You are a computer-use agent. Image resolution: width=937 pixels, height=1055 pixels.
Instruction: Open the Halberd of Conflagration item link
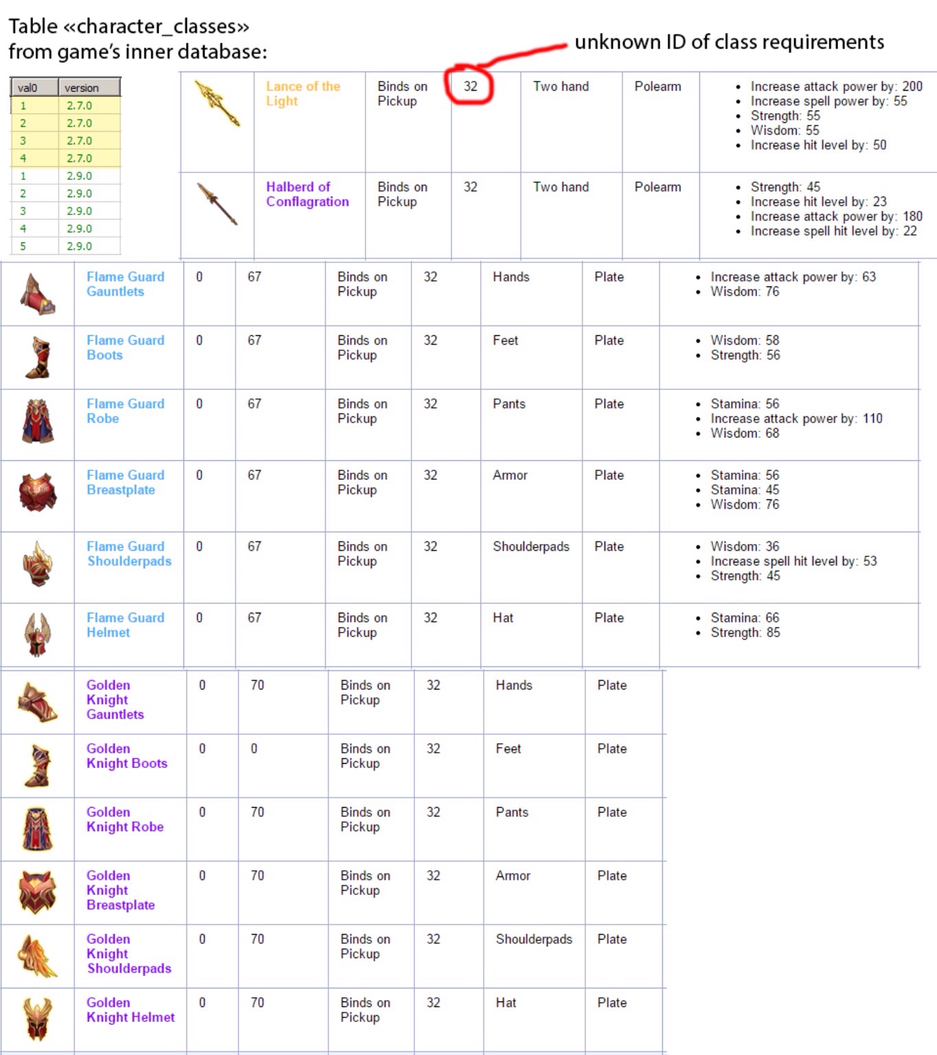307,194
